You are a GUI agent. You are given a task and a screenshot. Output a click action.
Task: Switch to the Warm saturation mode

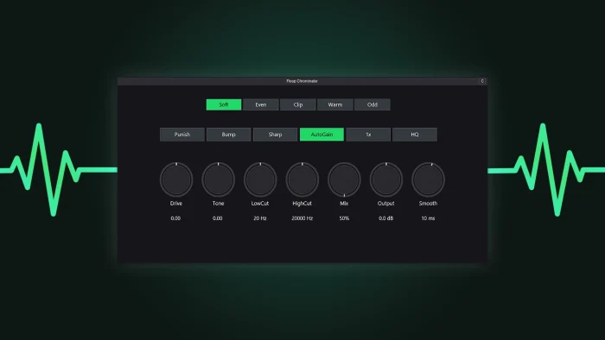pos(335,104)
